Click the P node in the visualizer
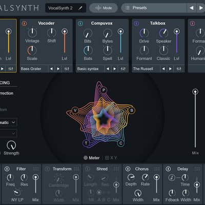This screenshot has height=205, width=205. (104, 90)
